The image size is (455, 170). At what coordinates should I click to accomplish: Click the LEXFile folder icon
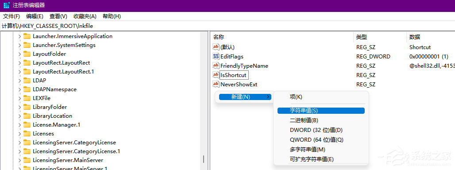click(27, 98)
